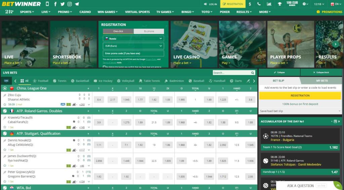Pin the Zibo Cuju match
This screenshot has height=190, width=344.
click(x=5, y=95)
